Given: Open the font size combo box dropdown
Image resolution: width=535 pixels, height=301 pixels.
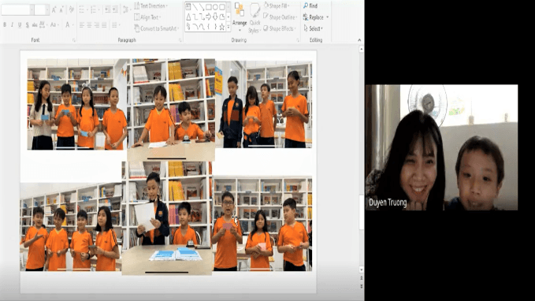Looking at the screenshot, I should click(47, 9).
